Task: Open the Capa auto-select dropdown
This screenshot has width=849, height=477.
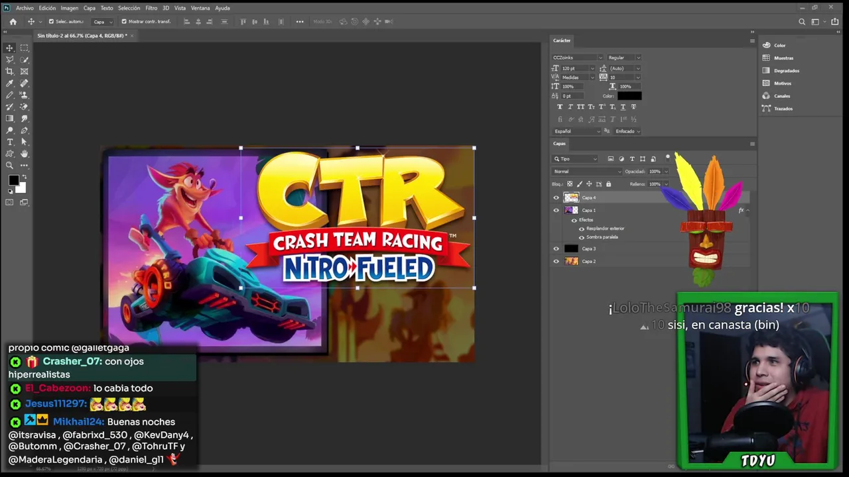Action: tap(102, 21)
